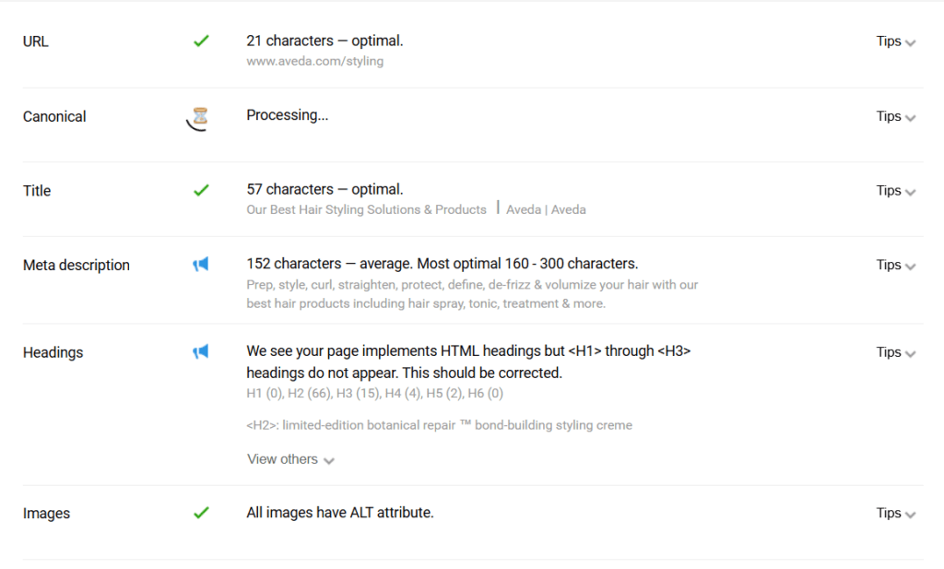Image resolution: width=944 pixels, height=569 pixels.
Task: Click the heading counts line H1 (0), H2 (66)
Action: pyautogui.click(x=374, y=393)
